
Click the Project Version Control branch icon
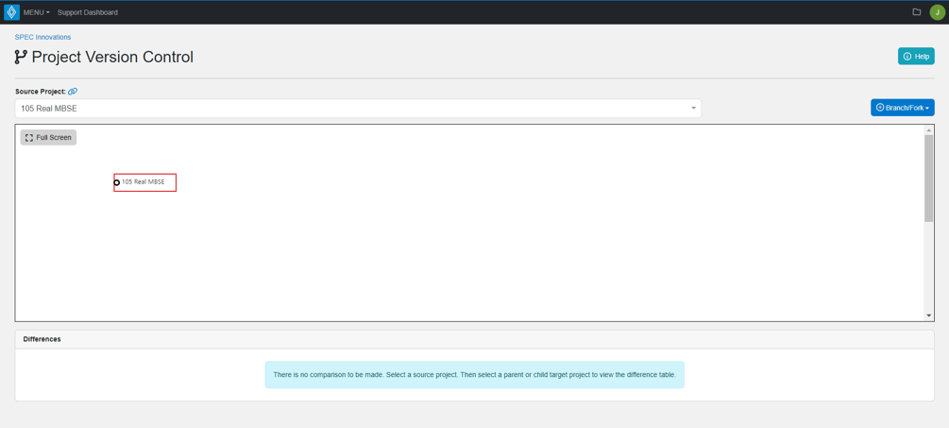pyautogui.click(x=21, y=58)
